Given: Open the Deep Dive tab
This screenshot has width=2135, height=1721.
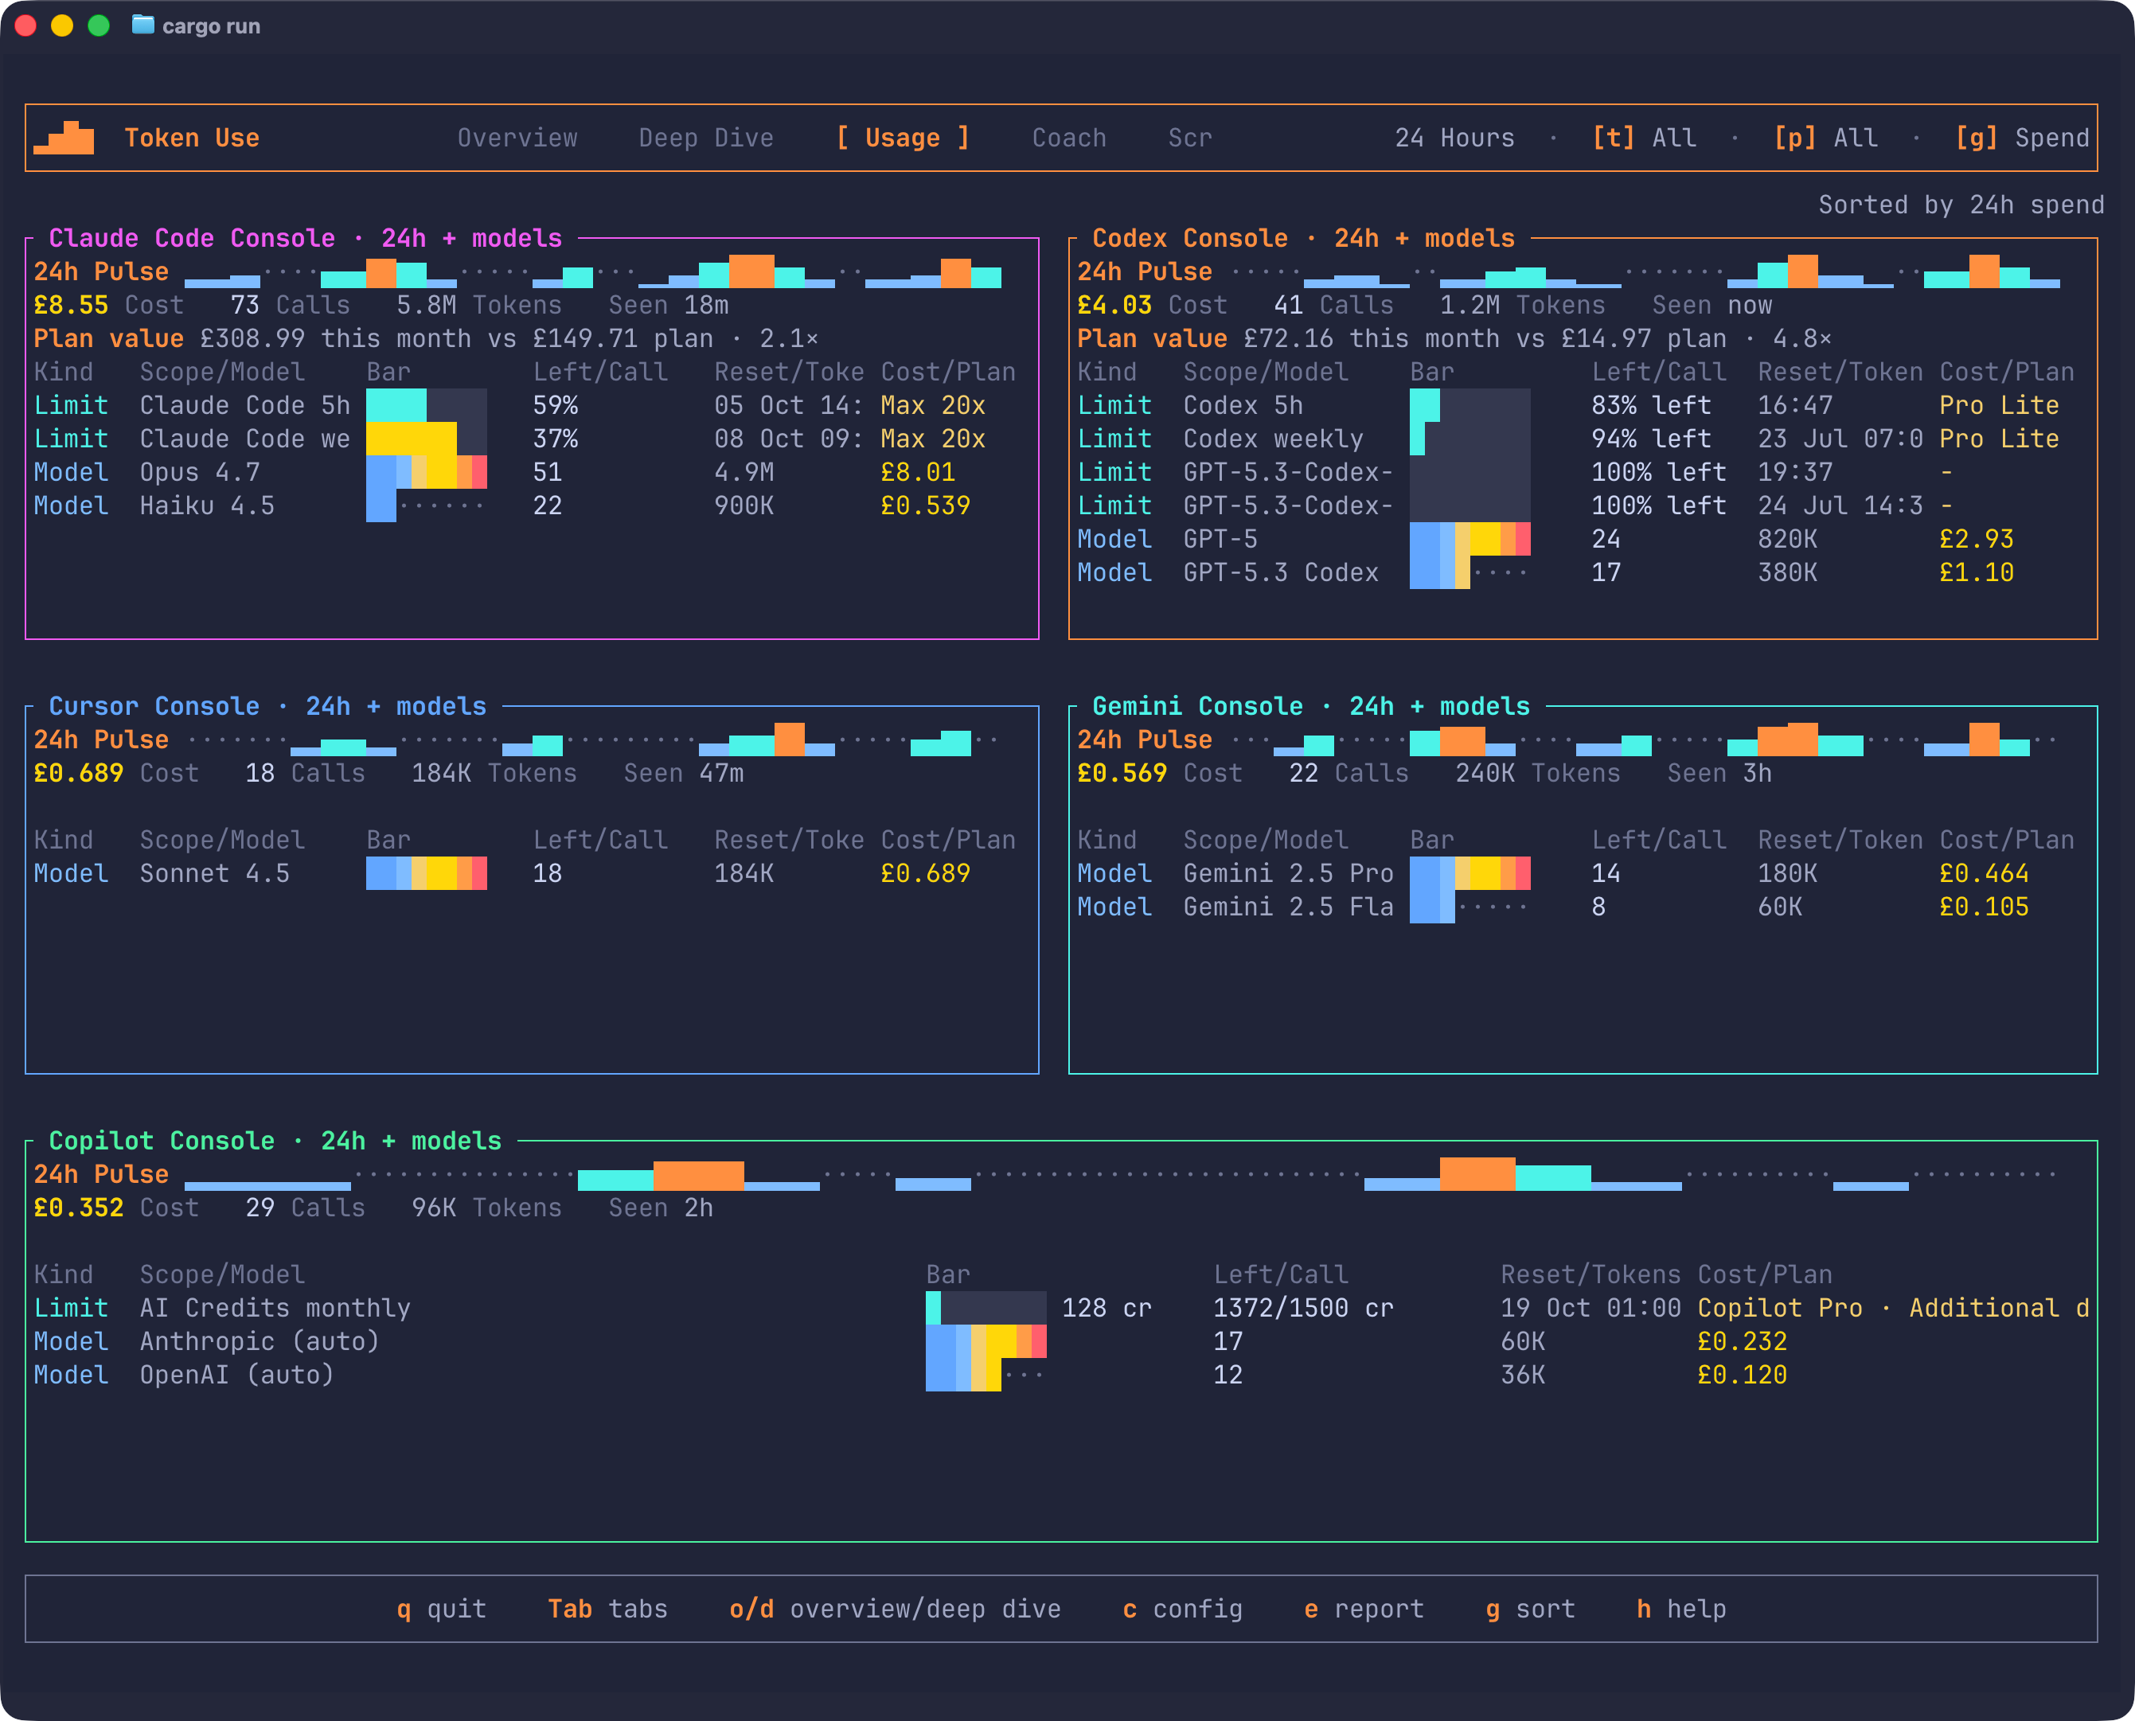Looking at the screenshot, I should click(706, 138).
